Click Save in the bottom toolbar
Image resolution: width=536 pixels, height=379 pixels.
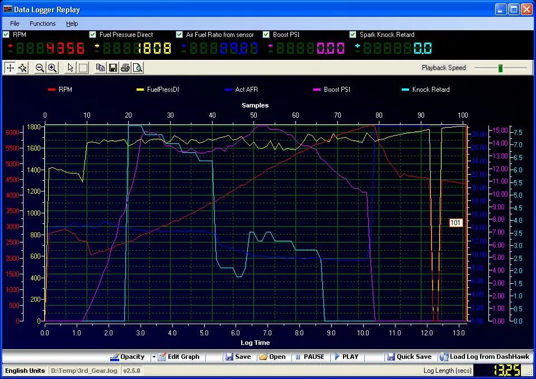[238, 357]
